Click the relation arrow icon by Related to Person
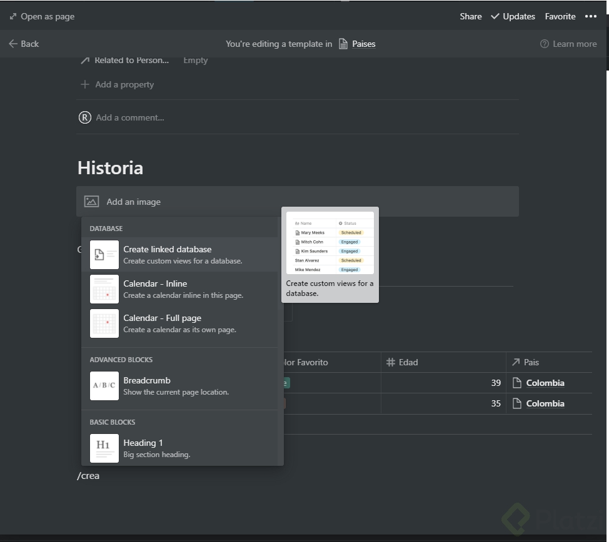The width and height of the screenshot is (609, 542). coord(85,60)
